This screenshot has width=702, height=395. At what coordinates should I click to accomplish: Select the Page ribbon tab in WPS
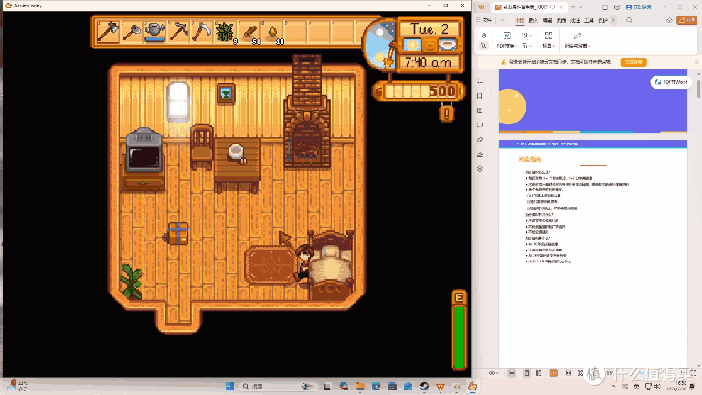(x=561, y=20)
